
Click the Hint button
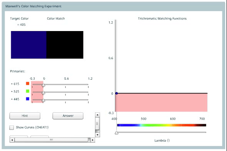click(25, 116)
